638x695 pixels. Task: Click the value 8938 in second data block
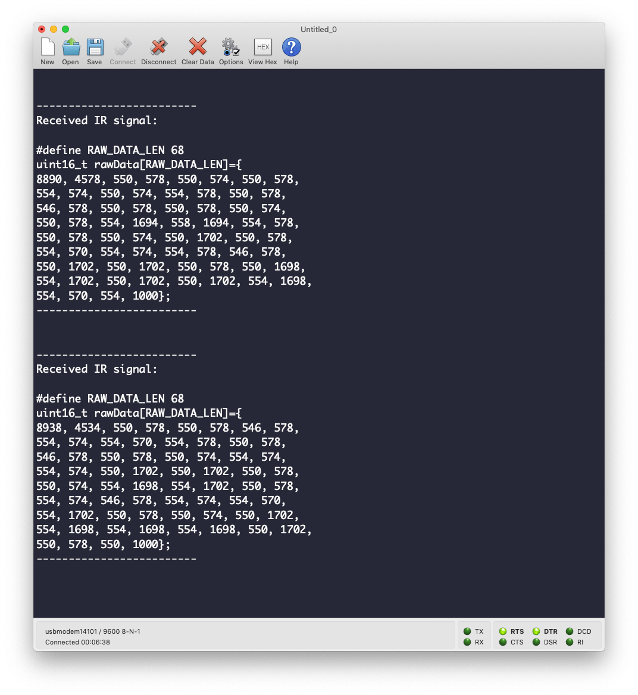coord(49,427)
